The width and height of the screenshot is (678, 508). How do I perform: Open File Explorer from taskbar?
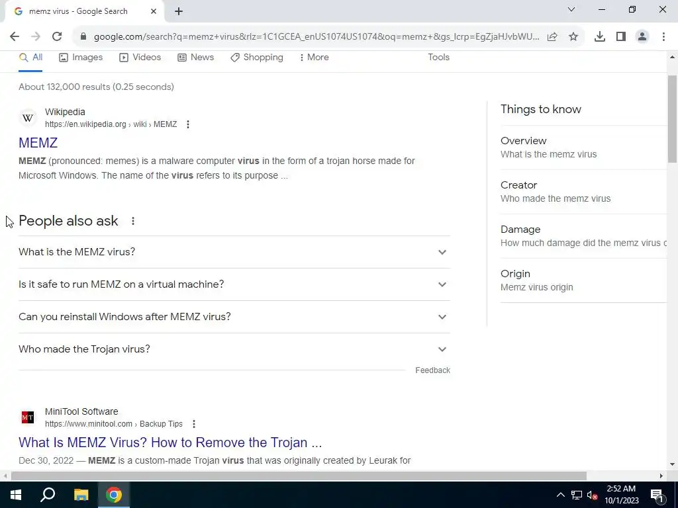81,495
